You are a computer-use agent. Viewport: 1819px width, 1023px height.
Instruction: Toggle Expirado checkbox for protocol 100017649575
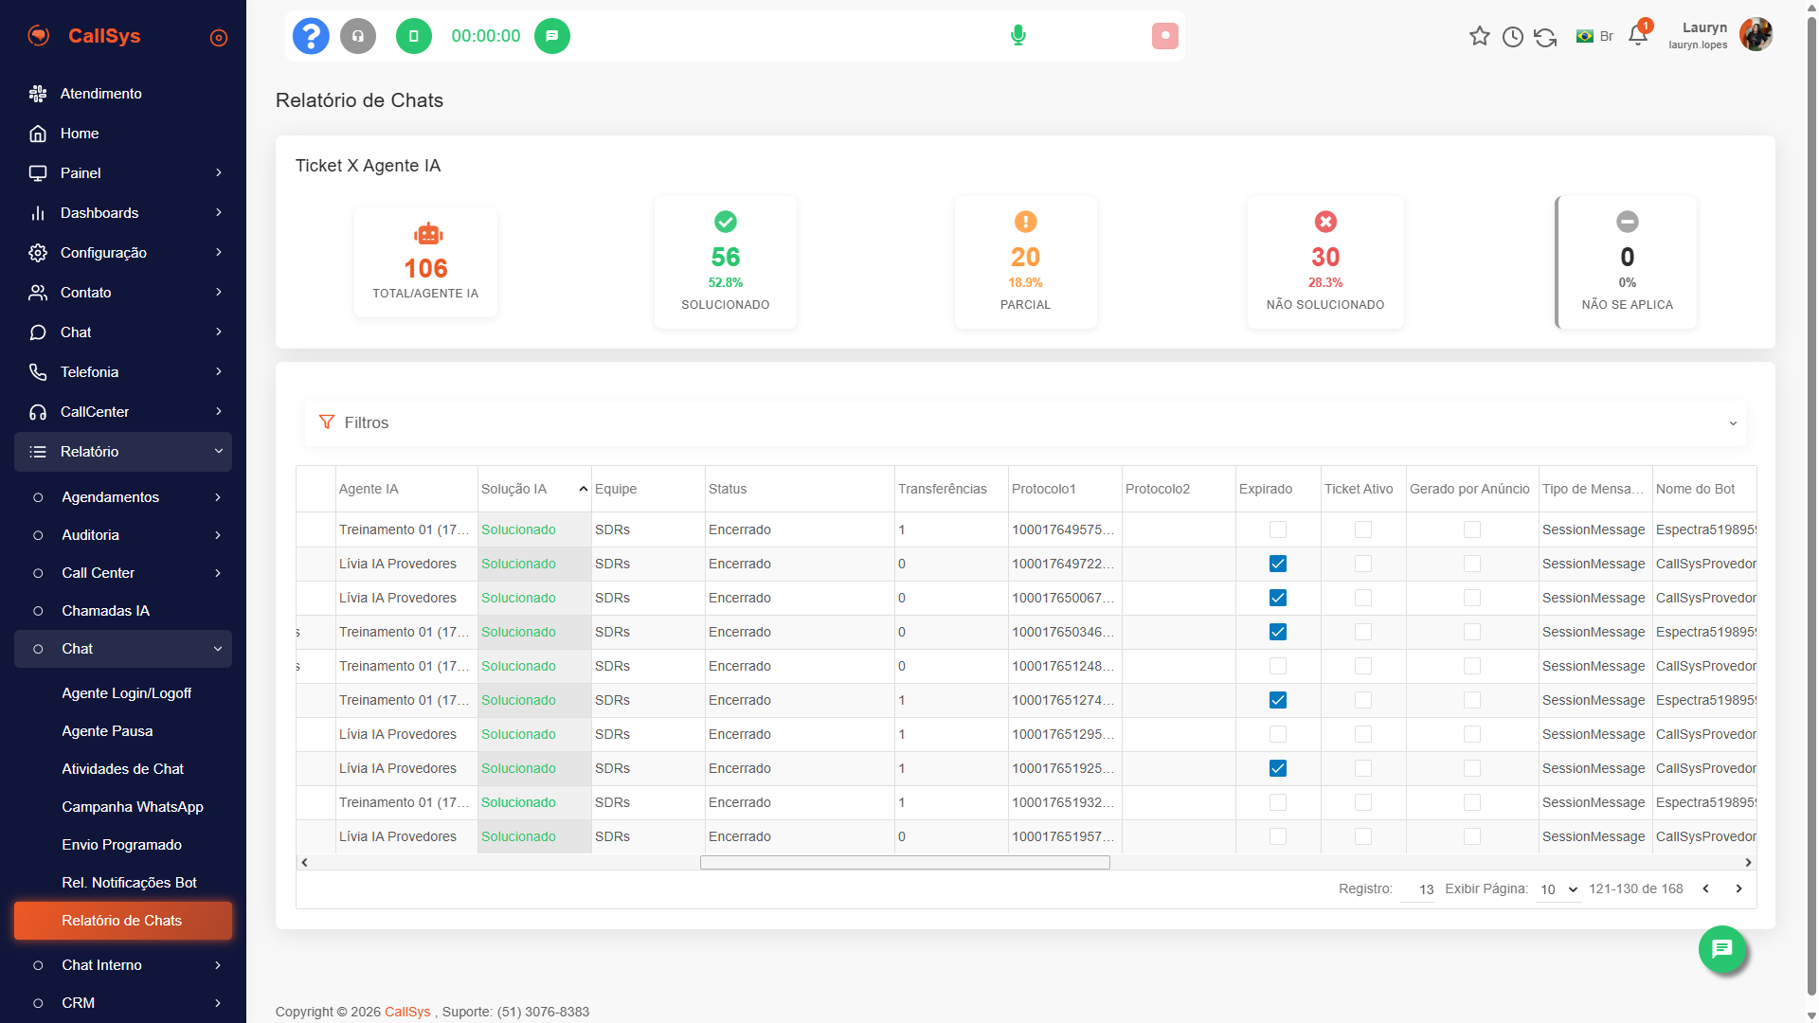[x=1278, y=529]
